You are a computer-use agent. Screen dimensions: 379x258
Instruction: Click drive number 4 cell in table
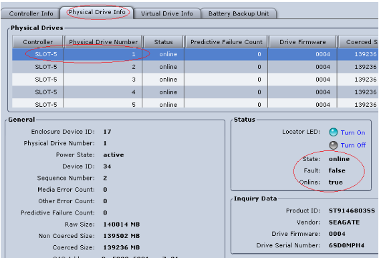[103, 92]
